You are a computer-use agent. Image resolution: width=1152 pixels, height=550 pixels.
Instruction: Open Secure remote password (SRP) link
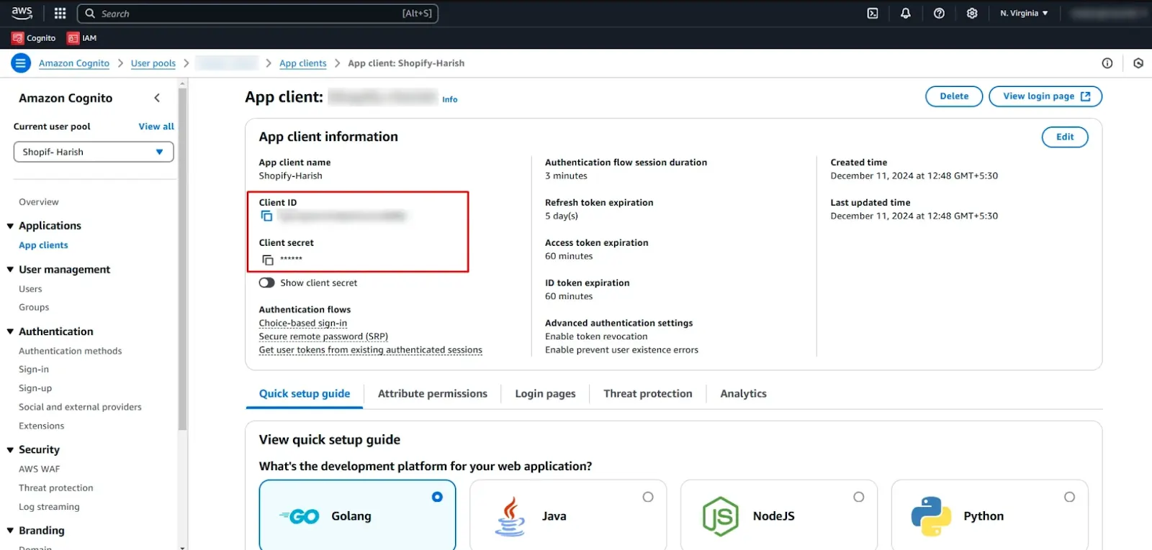pos(323,336)
